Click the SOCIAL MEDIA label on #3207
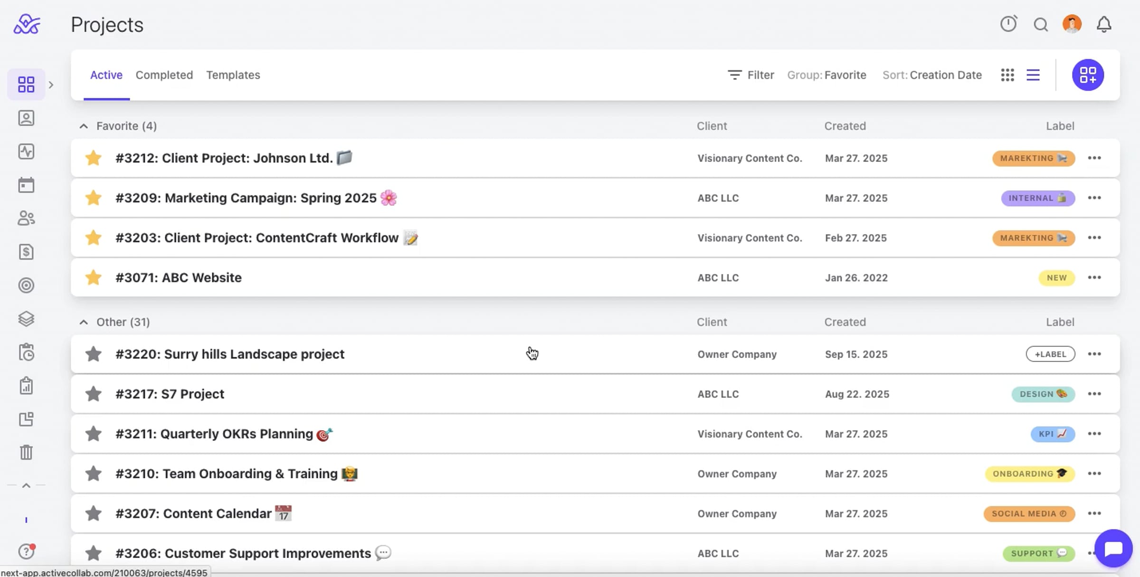Screen dimensions: 1140x577 tap(1029, 514)
